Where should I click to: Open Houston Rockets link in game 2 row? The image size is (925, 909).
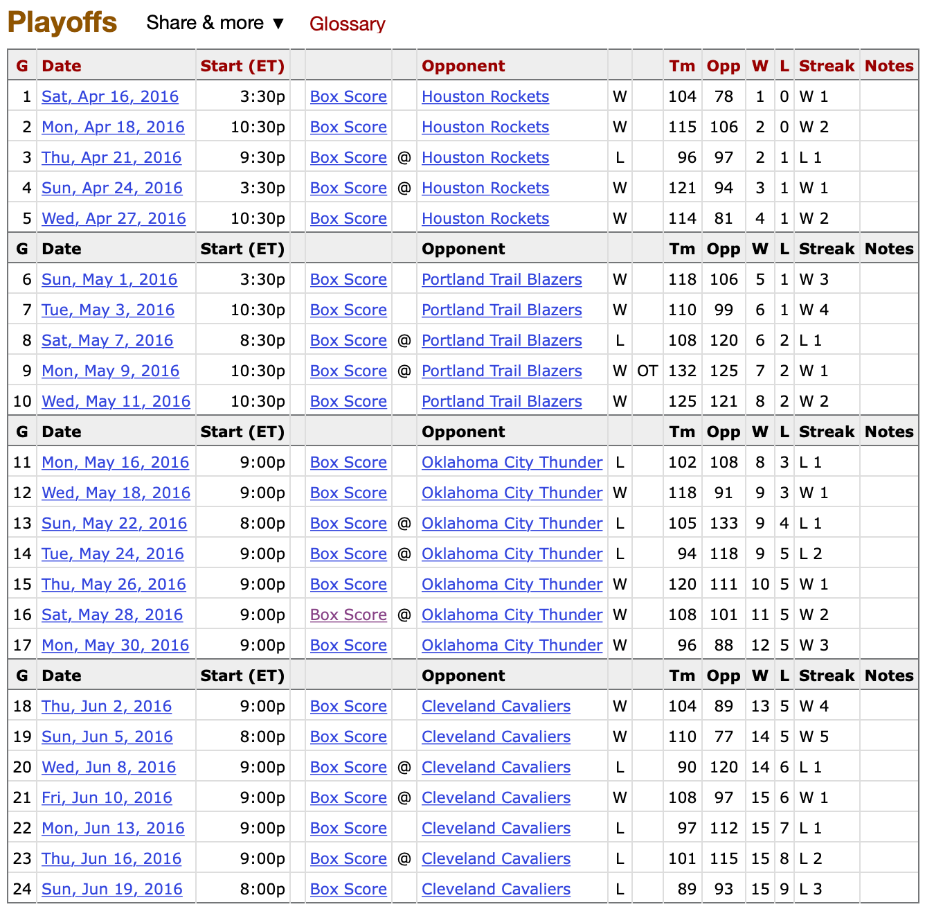485,127
